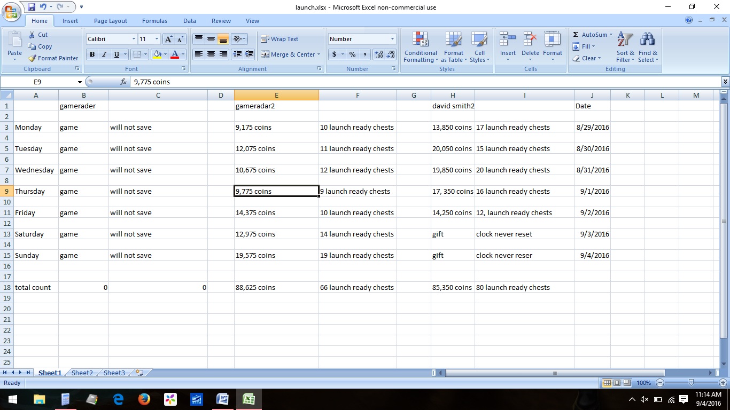This screenshot has width=730, height=410.
Task: Apply comma style format
Action: pos(365,54)
